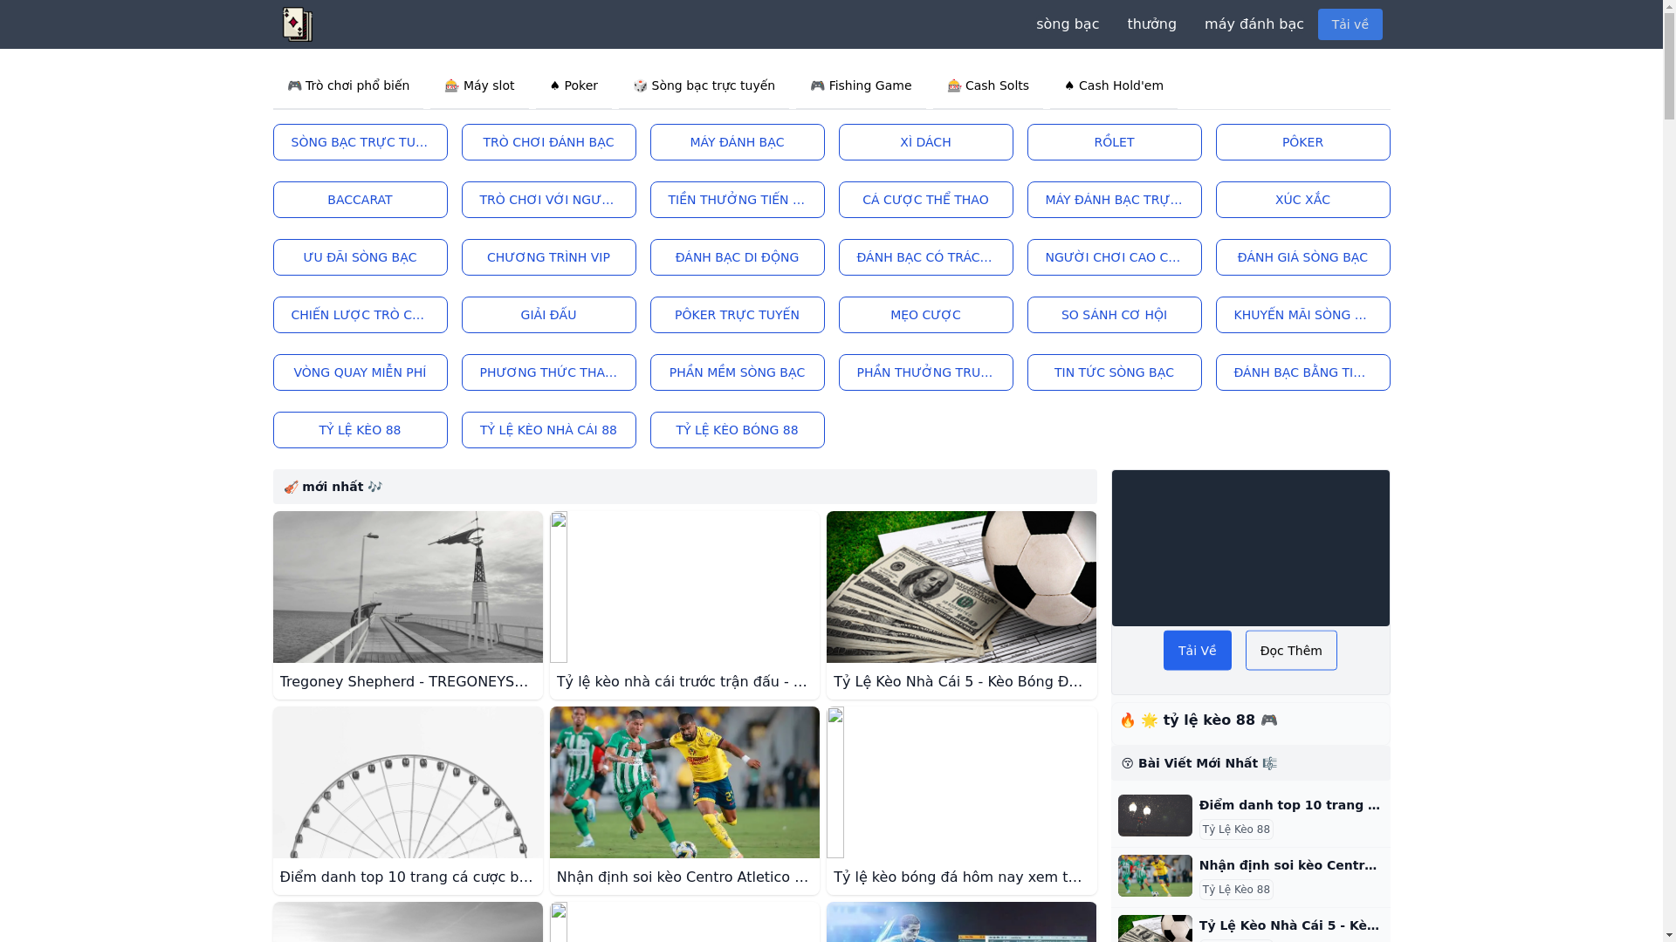The width and height of the screenshot is (1676, 942).
Task: Open the CHƯƠNG TRÌNH VIP category
Action: (548, 257)
